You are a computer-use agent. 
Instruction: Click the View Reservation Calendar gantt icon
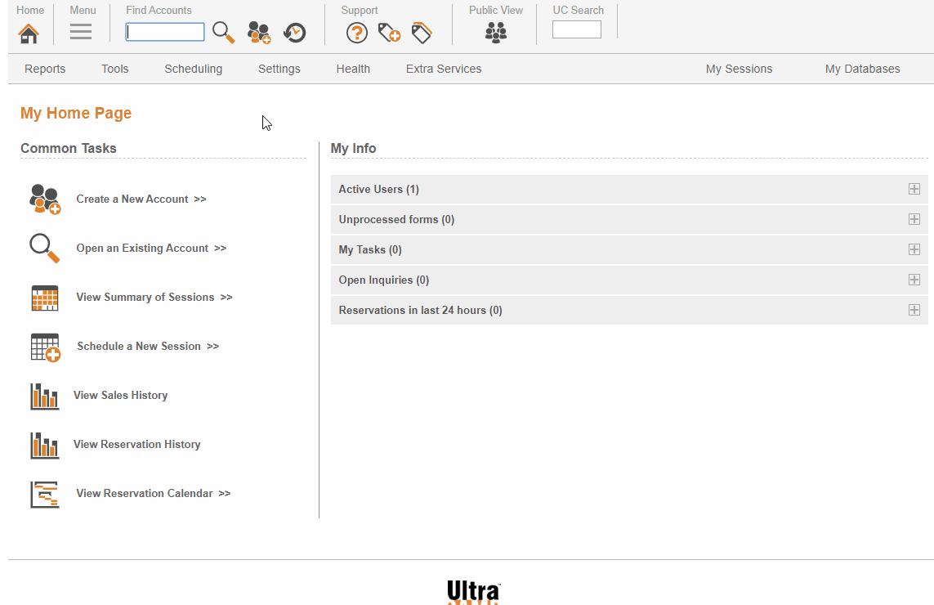click(45, 494)
